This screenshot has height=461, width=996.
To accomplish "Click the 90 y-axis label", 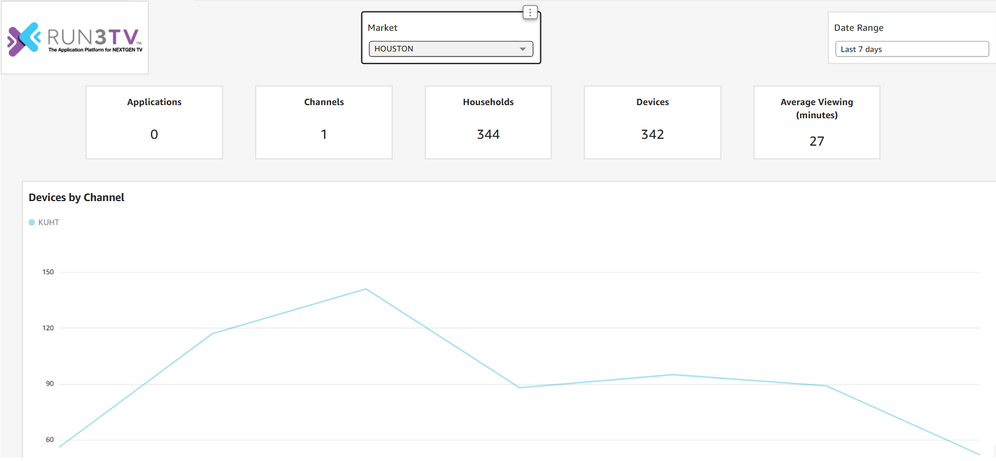I will [50, 384].
